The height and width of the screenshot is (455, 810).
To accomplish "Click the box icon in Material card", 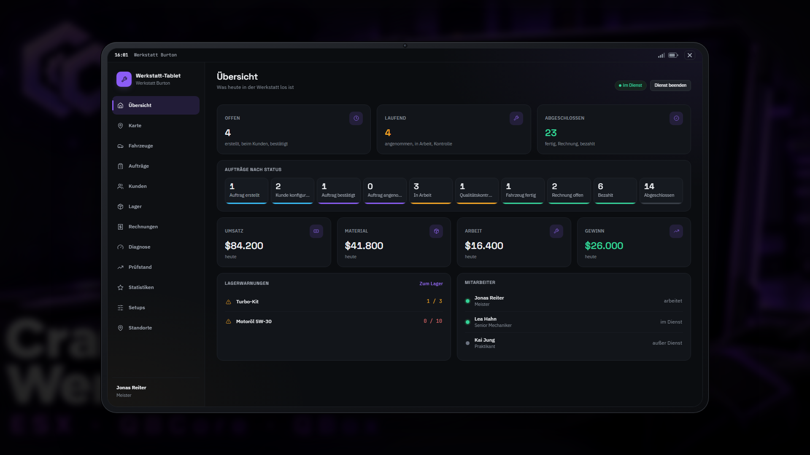I will click(x=436, y=231).
